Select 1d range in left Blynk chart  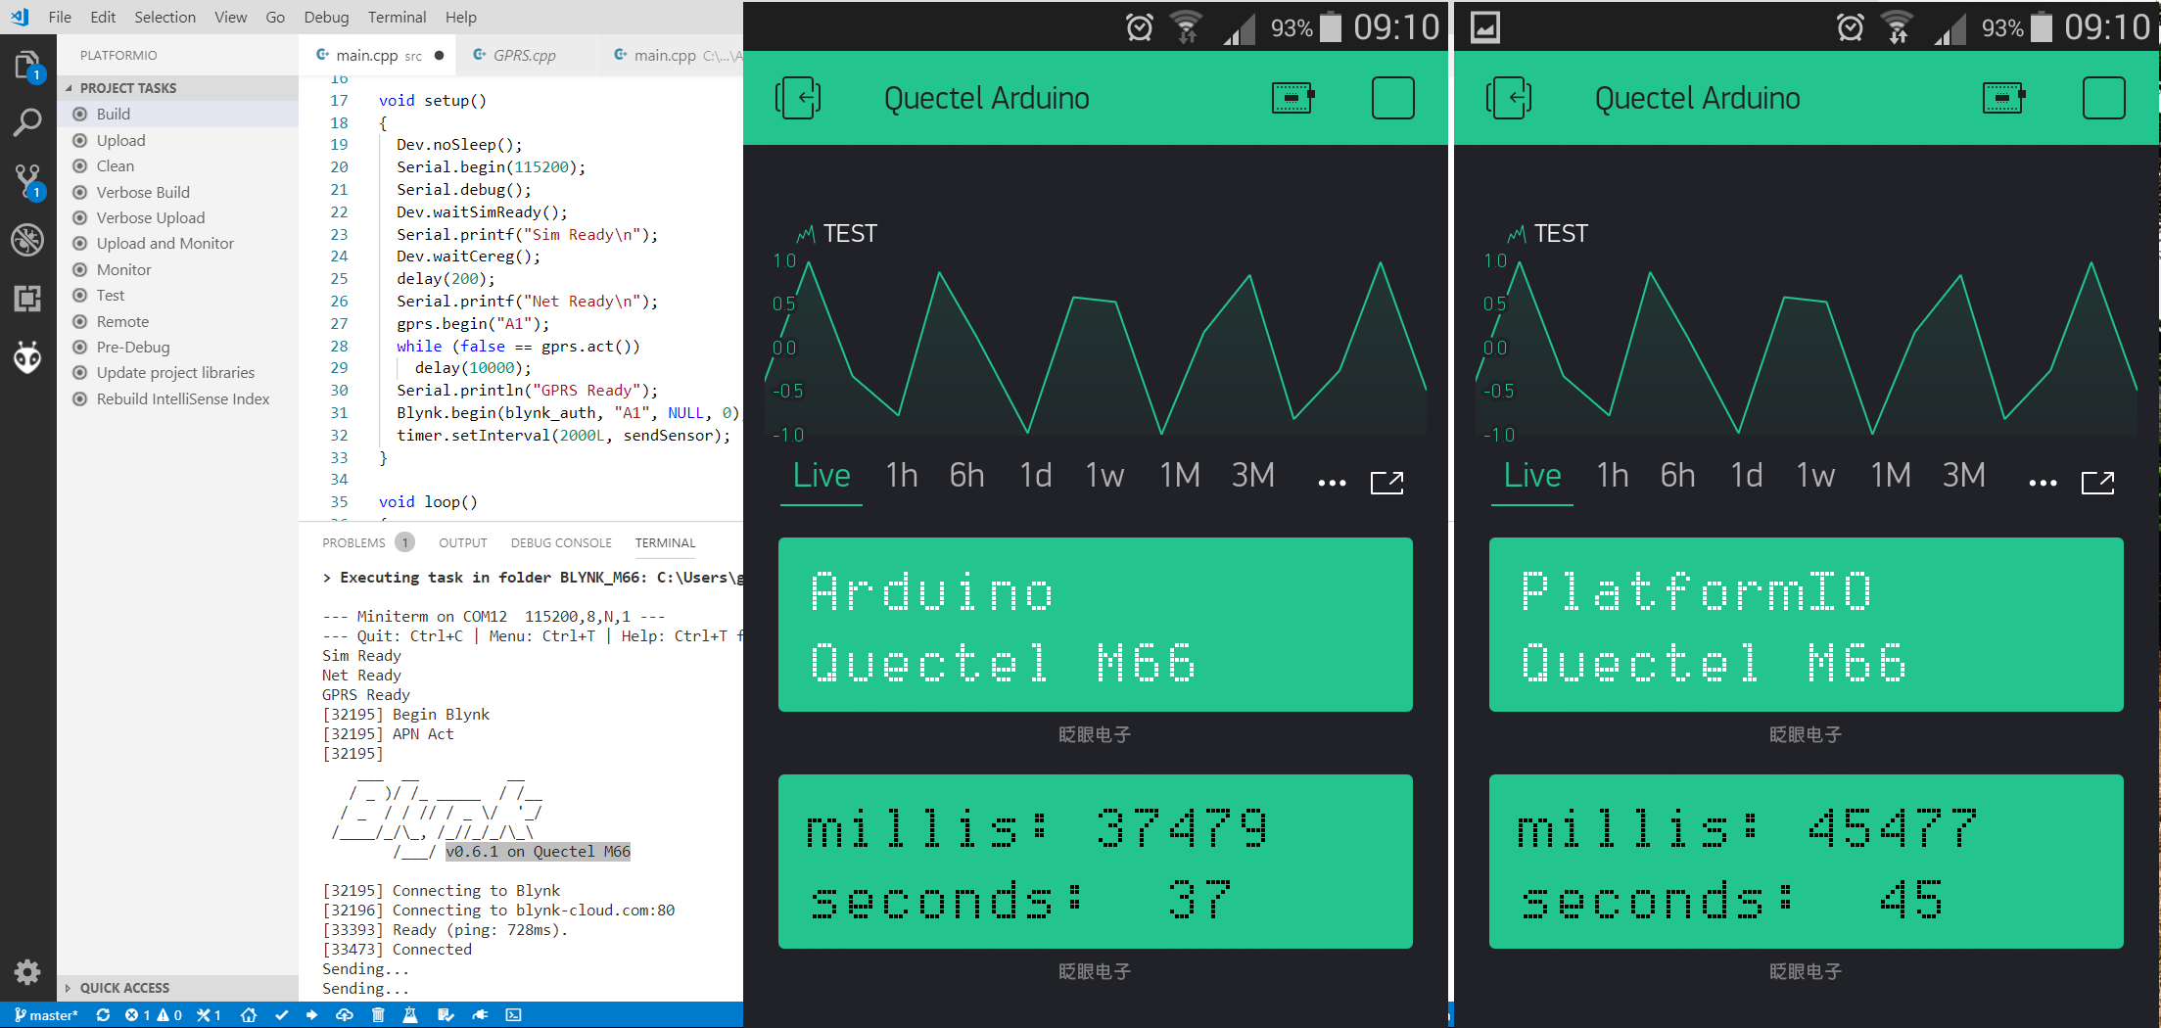click(x=1036, y=476)
